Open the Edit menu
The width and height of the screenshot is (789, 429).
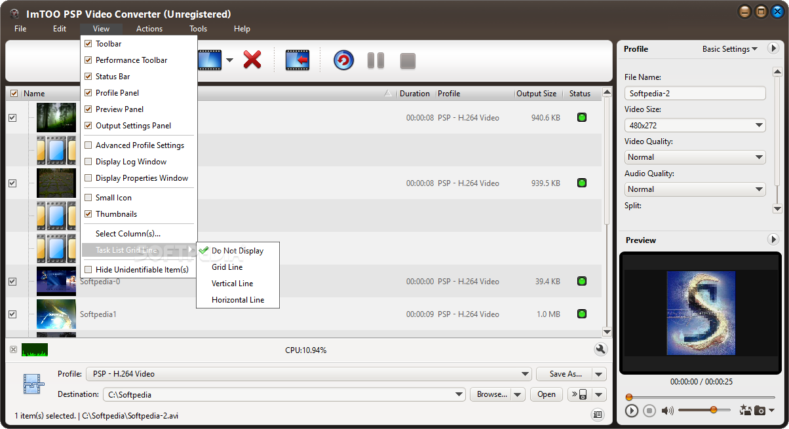(x=60, y=29)
